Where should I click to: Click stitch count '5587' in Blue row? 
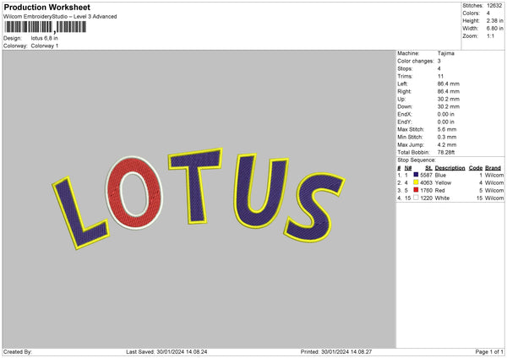[x=426, y=175]
